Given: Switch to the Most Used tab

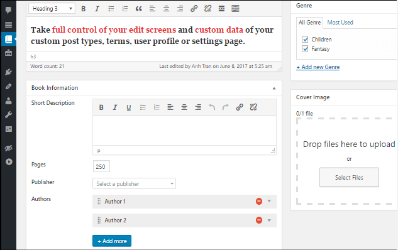Looking at the screenshot, I should coord(340,23).
